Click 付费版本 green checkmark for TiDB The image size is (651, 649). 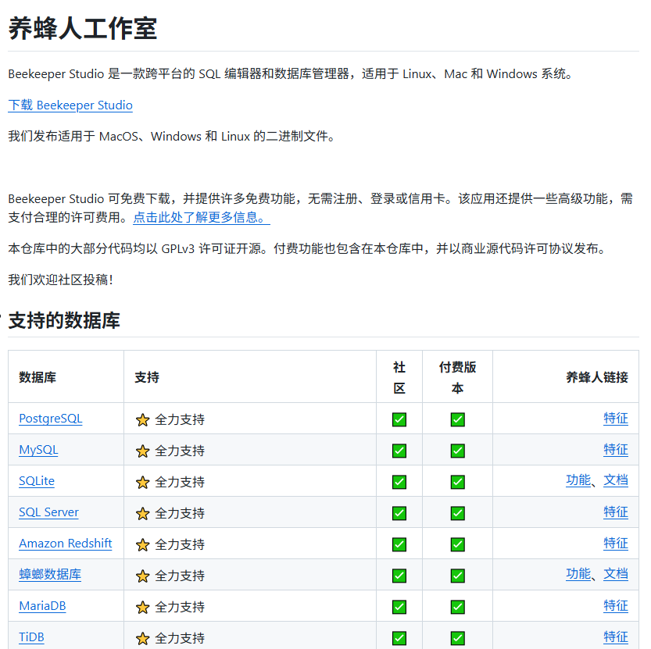click(x=457, y=638)
